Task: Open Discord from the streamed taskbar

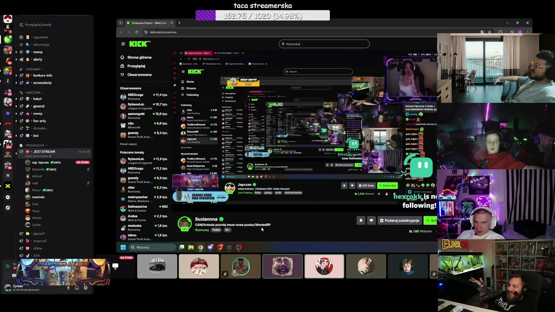Action: pyautogui.click(x=210, y=247)
